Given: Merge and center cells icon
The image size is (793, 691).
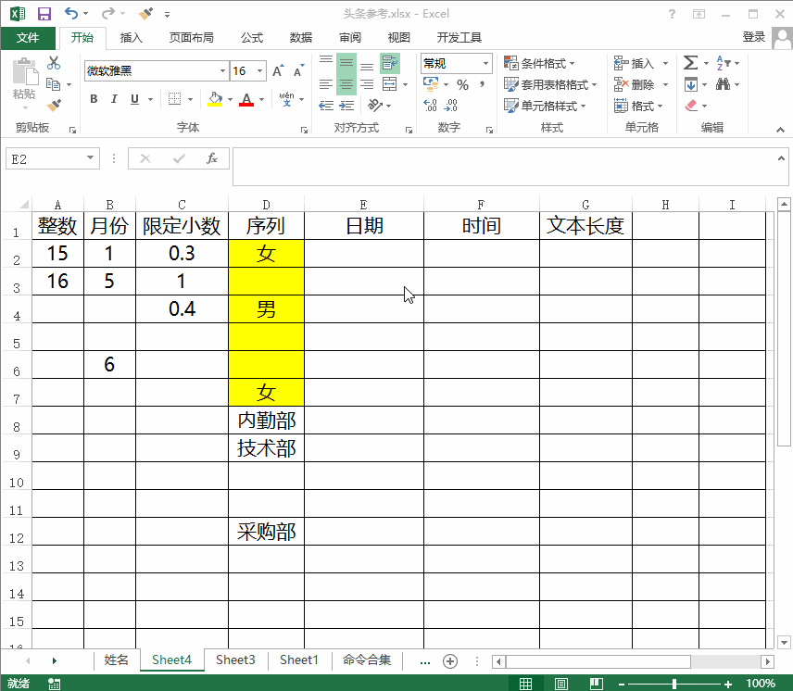Looking at the screenshot, I should click(389, 84).
